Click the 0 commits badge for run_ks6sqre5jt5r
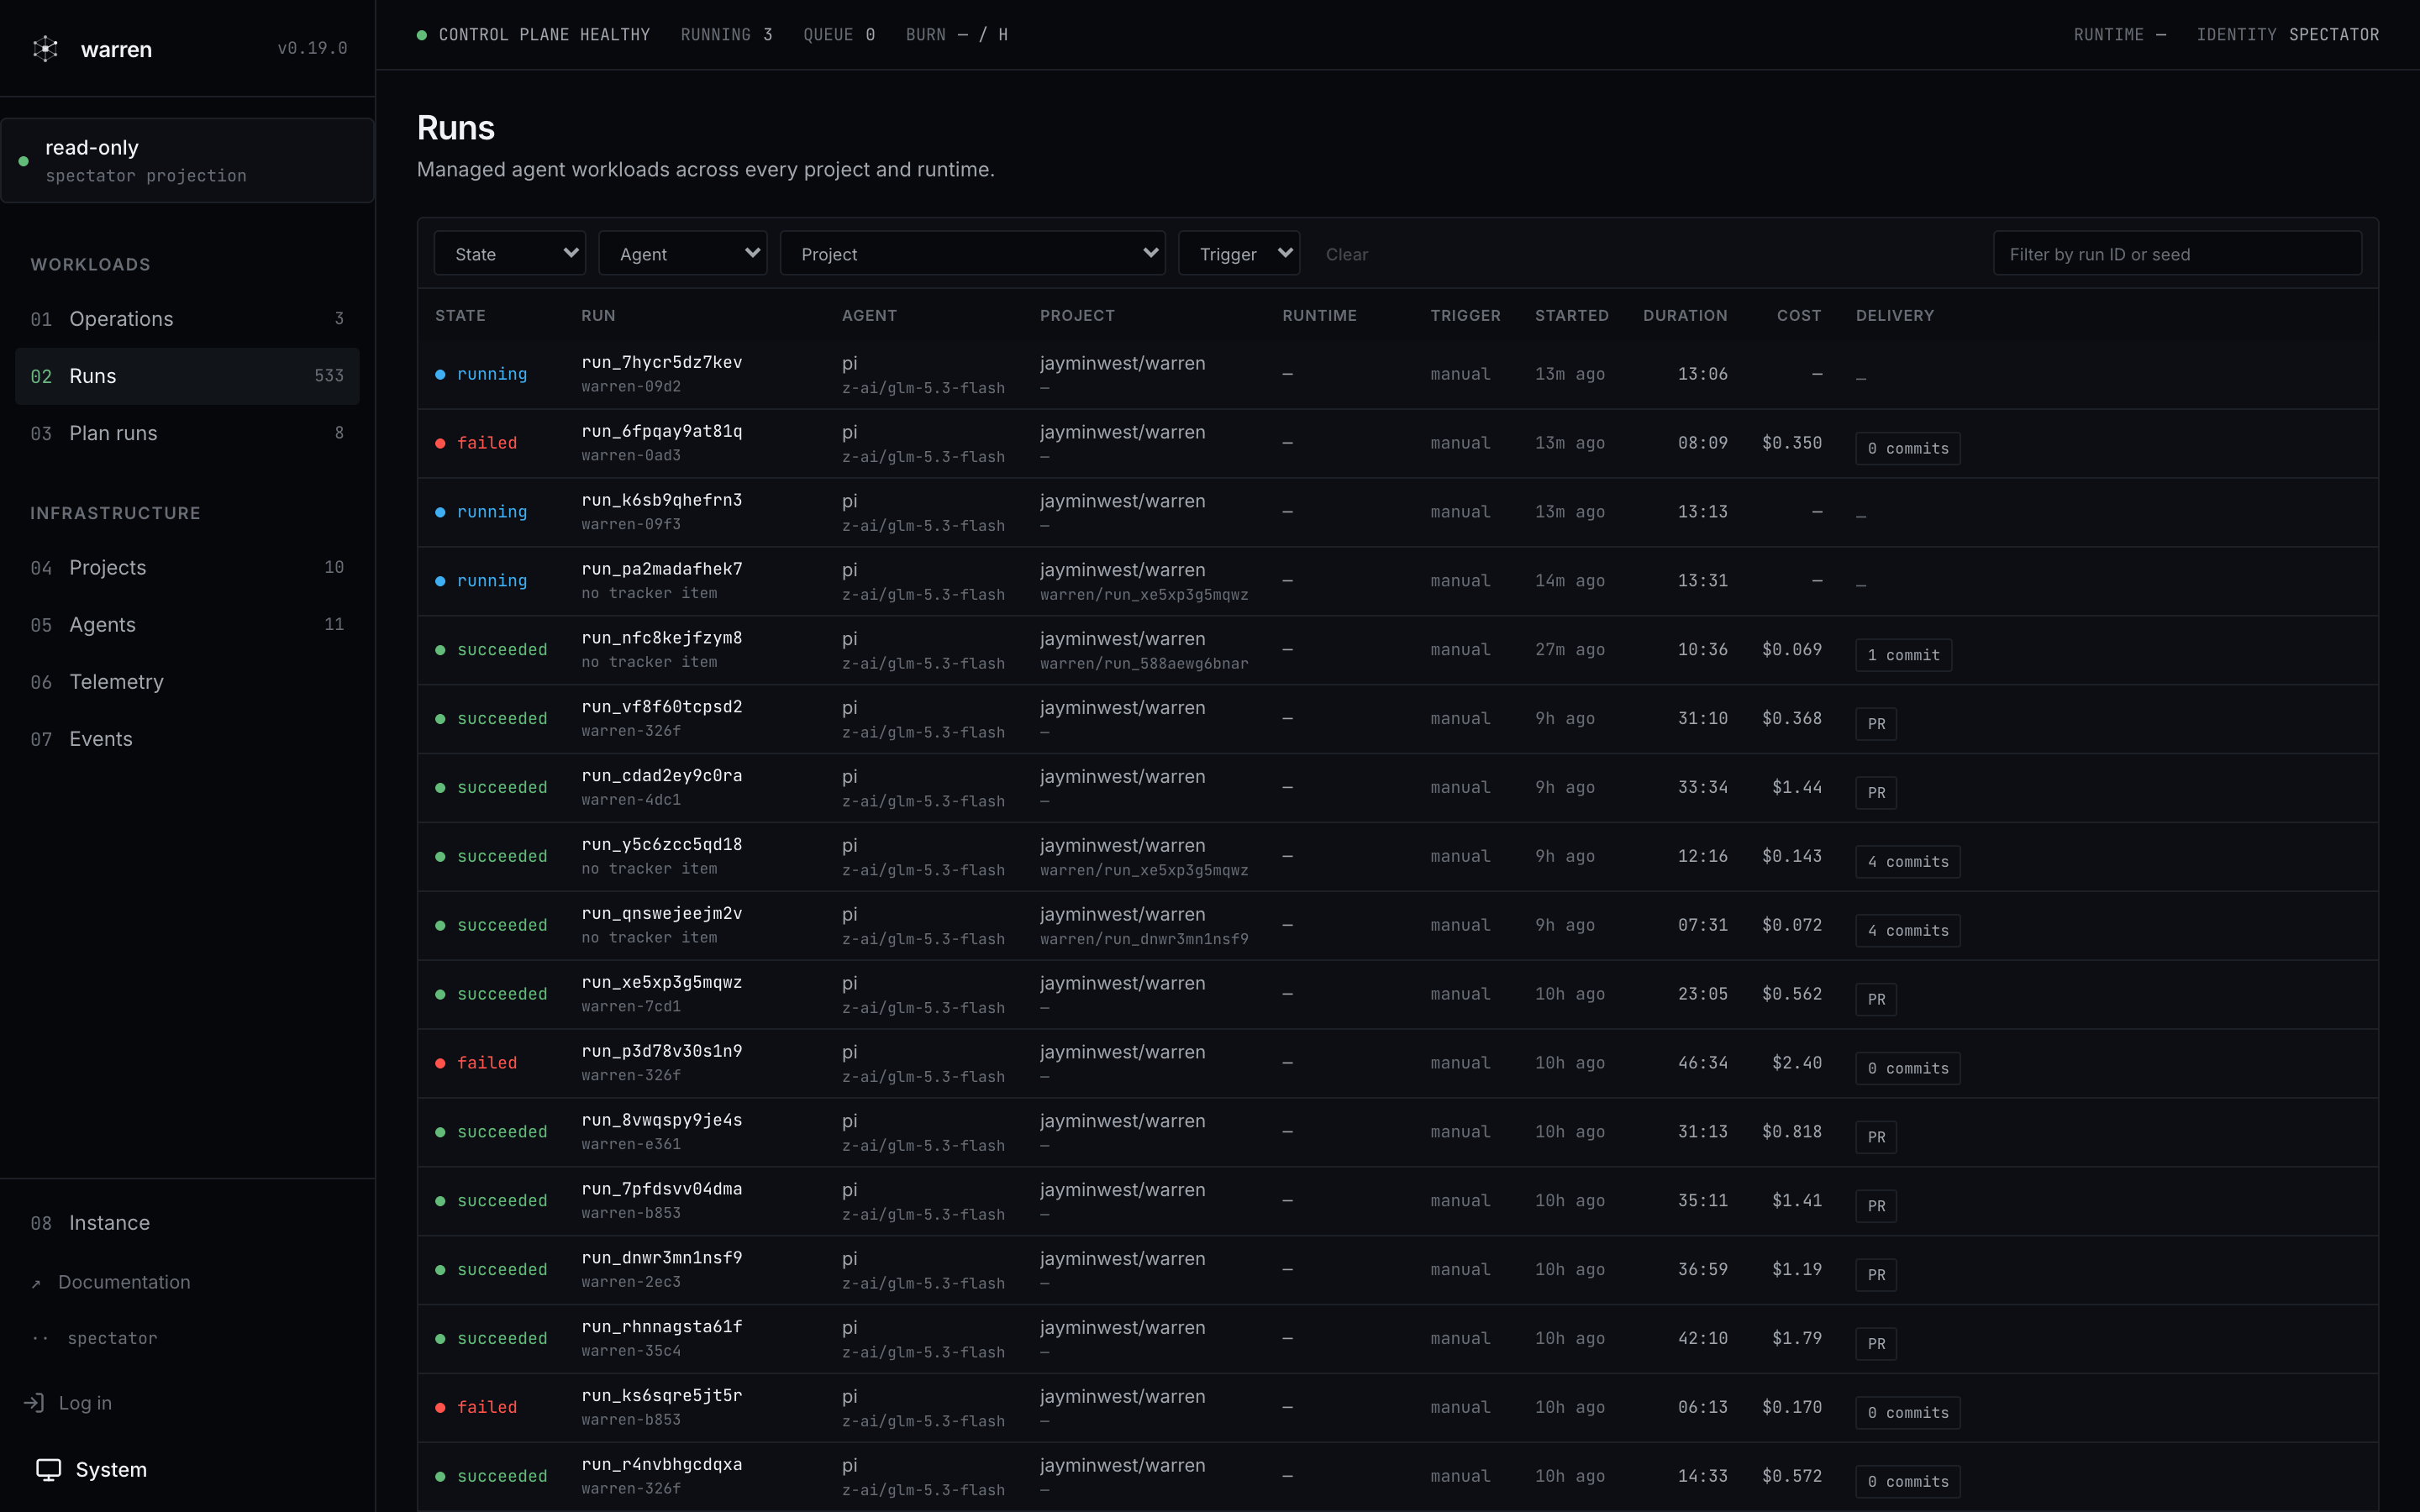Viewport: 2420px width, 1512px height. (x=1907, y=1413)
